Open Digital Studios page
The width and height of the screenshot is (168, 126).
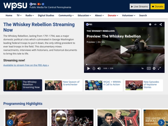point(46,16)
